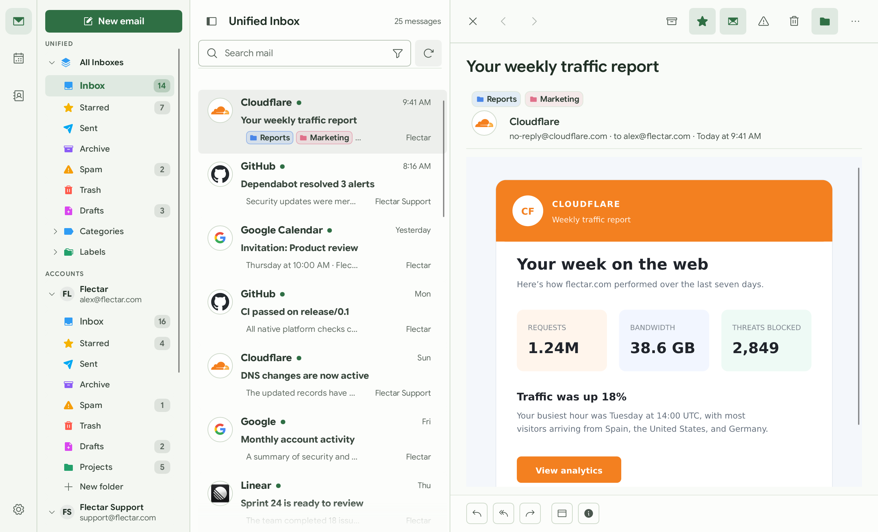Click Cloudflare sender avatar in email header
Image resolution: width=878 pixels, height=532 pixels.
point(484,123)
